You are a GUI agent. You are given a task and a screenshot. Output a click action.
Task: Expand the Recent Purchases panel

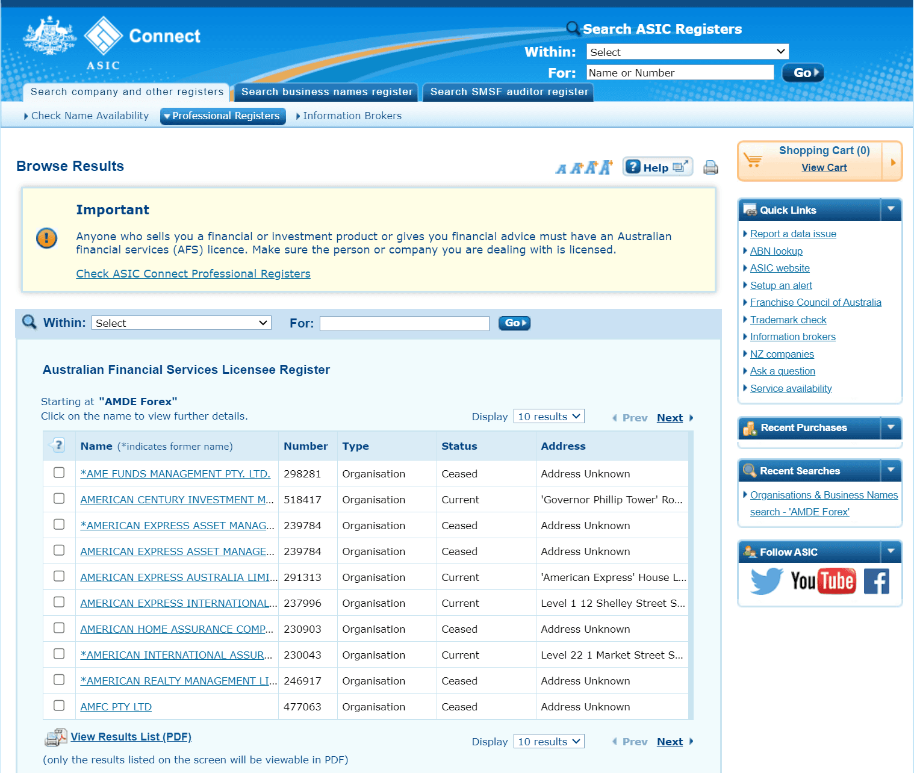click(x=891, y=427)
